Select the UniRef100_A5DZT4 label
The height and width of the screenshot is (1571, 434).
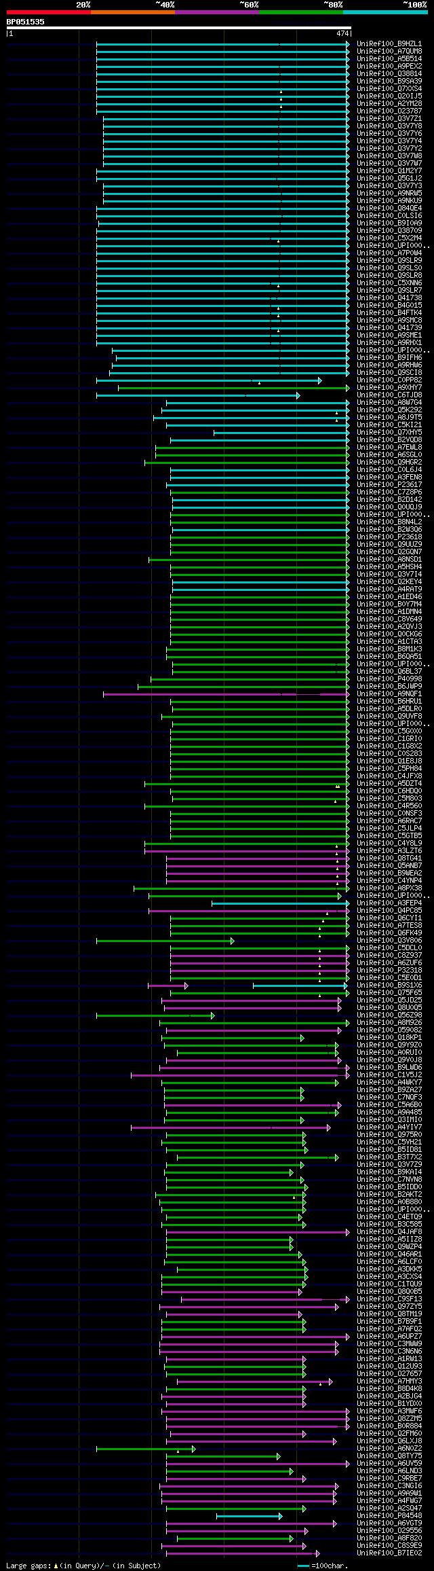coord(389,783)
